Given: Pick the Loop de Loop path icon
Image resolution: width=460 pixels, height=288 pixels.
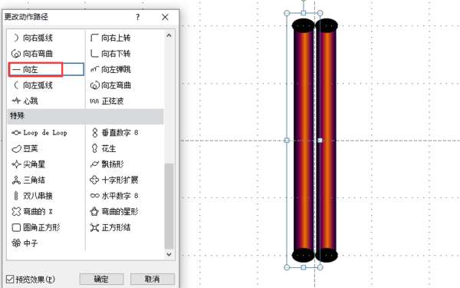Looking at the screenshot, I should pyautogui.click(x=16, y=133).
